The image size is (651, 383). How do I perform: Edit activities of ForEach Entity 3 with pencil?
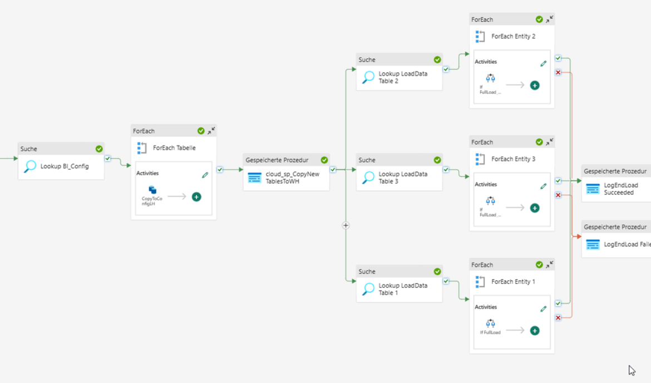[543, 186]
